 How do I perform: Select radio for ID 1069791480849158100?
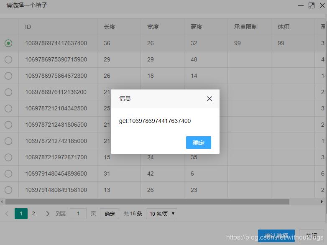[8, 190]
